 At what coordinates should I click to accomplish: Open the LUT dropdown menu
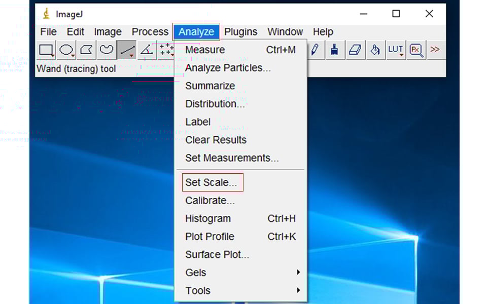(x=395, y=50)
